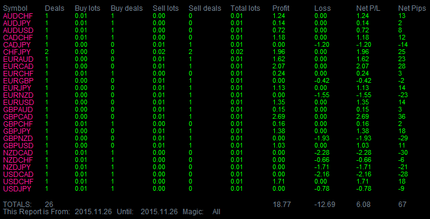Screen dimensions: 430x219
Task: Click total net pips value 67
Action: click(x=402, y=205)
